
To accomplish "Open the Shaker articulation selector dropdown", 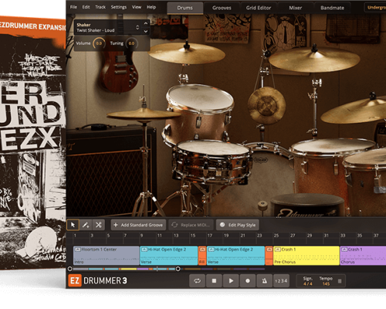I will (x=137, y=27).
